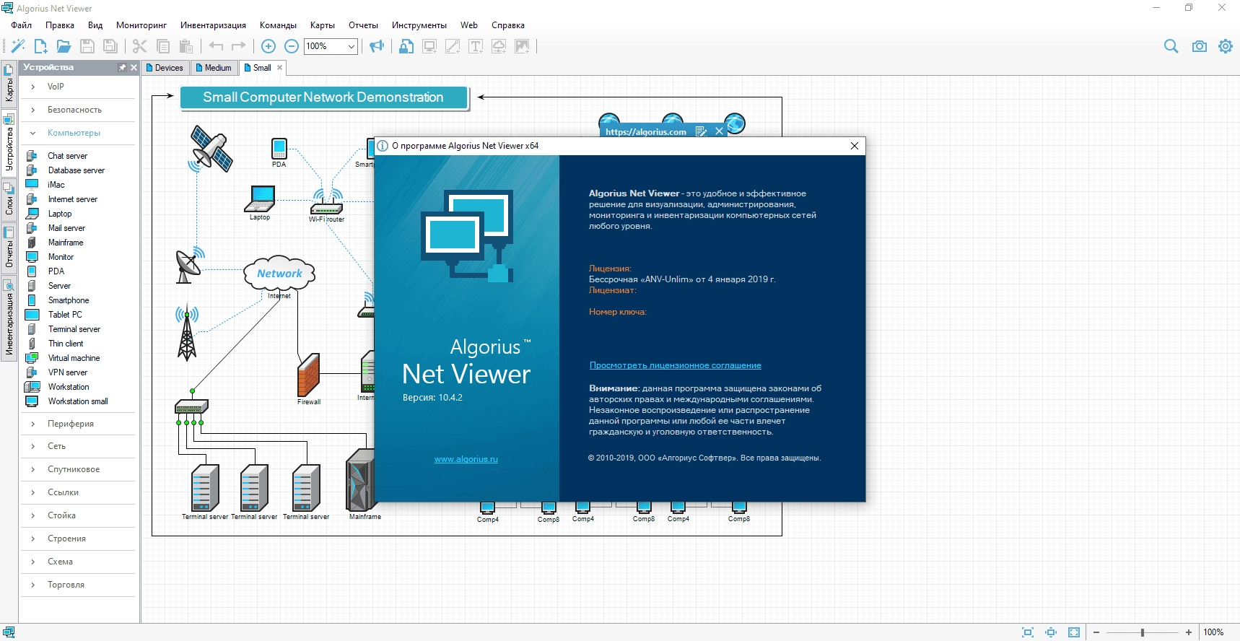
Task: Click the scissors Cut icon
Action: pos(140,46)
